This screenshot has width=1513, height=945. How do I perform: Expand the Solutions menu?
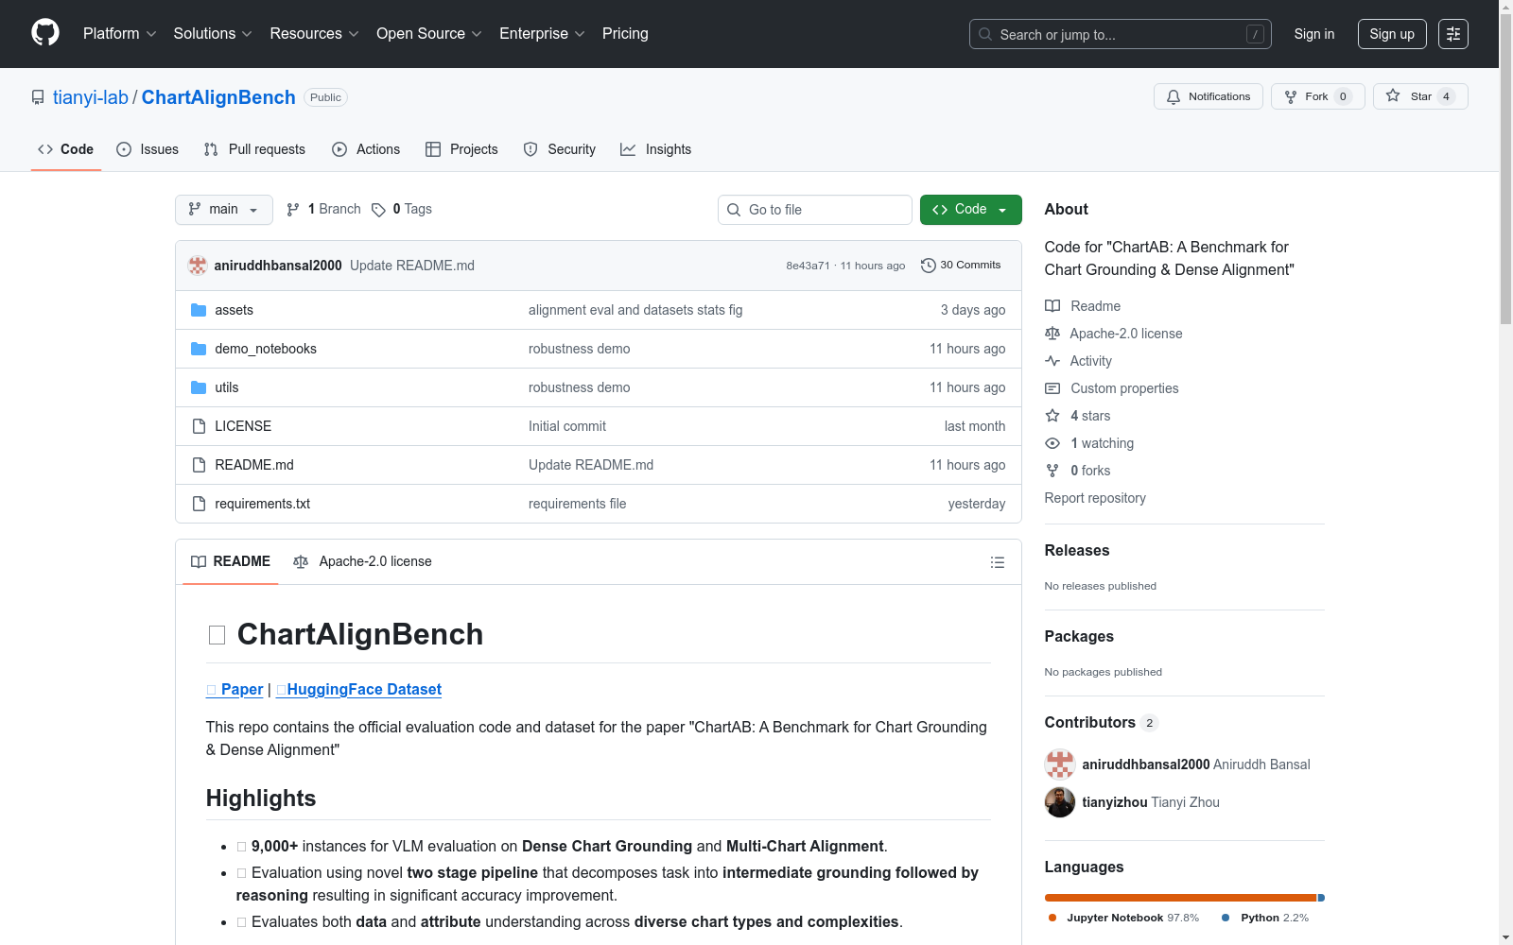pos(213,34)
